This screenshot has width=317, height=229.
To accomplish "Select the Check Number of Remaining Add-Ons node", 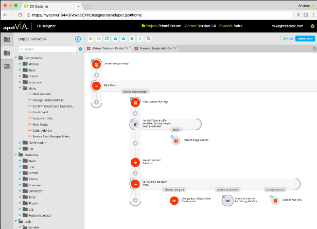I will 227,200.
